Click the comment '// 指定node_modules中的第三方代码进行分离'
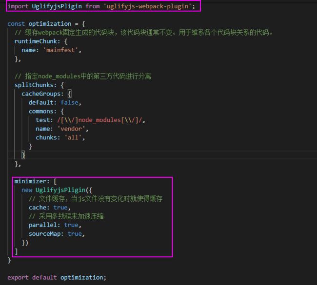The height and width of the screenshot is (285, 317). pyautogui.click(x=83, y=76)
